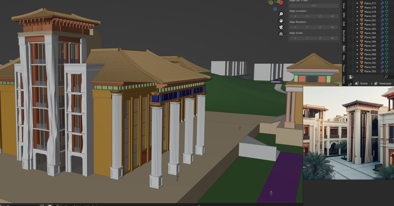The image size is (394, 206).
Task: Select Plane.292 name in the outliner
Action: [370, 67]
